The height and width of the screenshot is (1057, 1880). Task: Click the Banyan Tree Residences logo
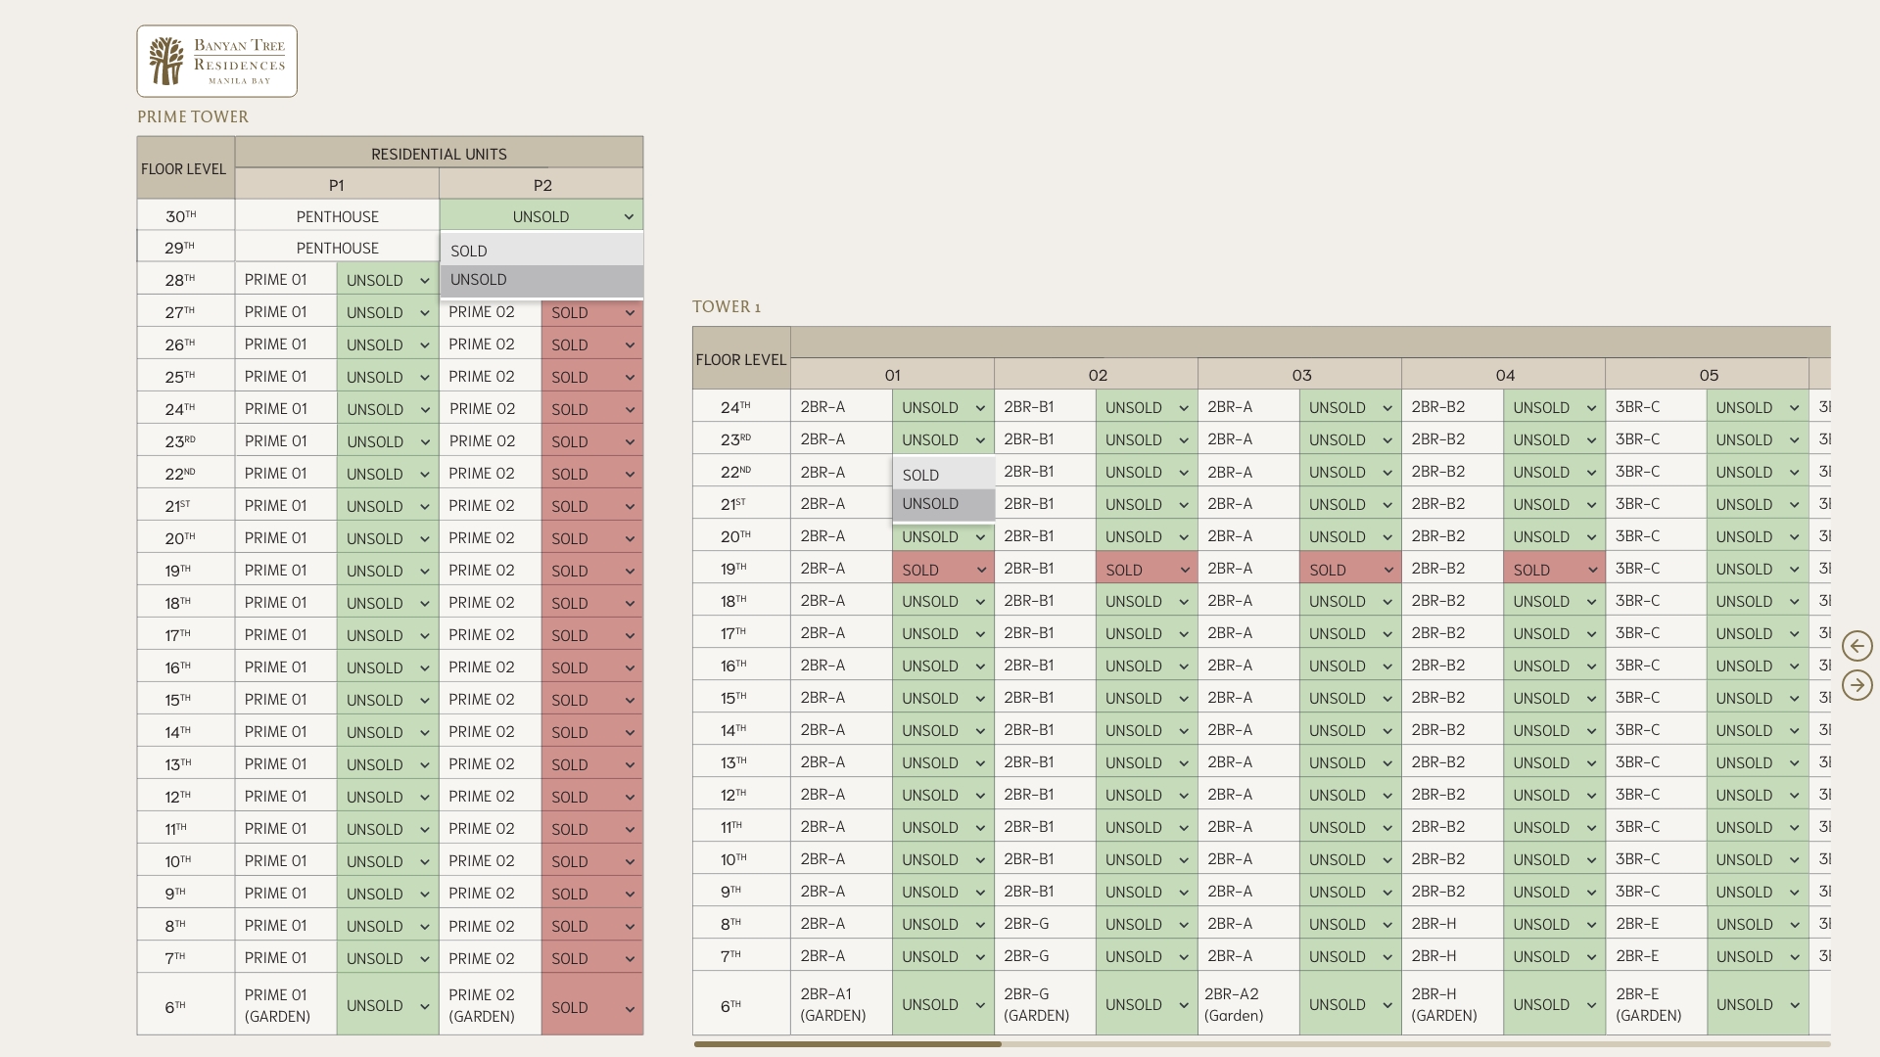coord(216,61)
